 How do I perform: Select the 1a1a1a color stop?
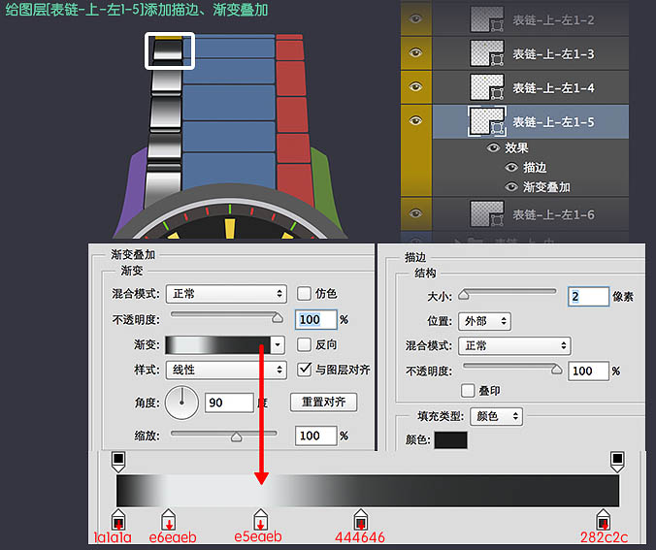click(x=118, y=520)
